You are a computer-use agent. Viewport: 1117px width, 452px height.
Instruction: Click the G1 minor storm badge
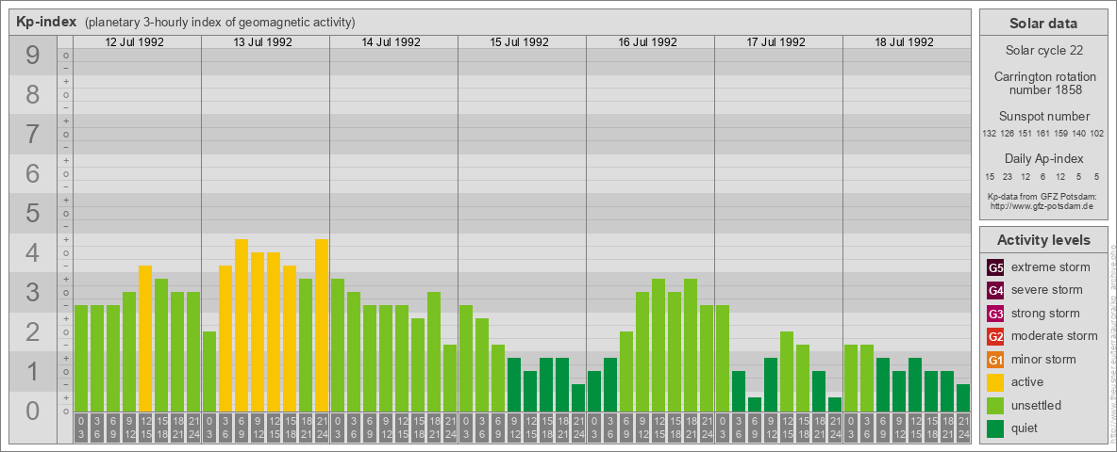pos(995,360)
